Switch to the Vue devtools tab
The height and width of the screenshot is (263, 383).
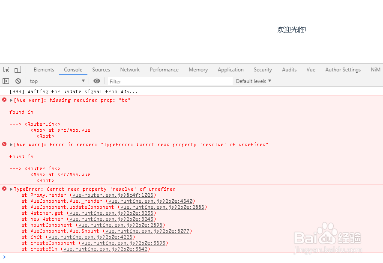(x=311, y=70)
